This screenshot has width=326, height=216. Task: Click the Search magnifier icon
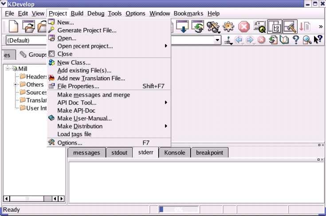(307, 40)
